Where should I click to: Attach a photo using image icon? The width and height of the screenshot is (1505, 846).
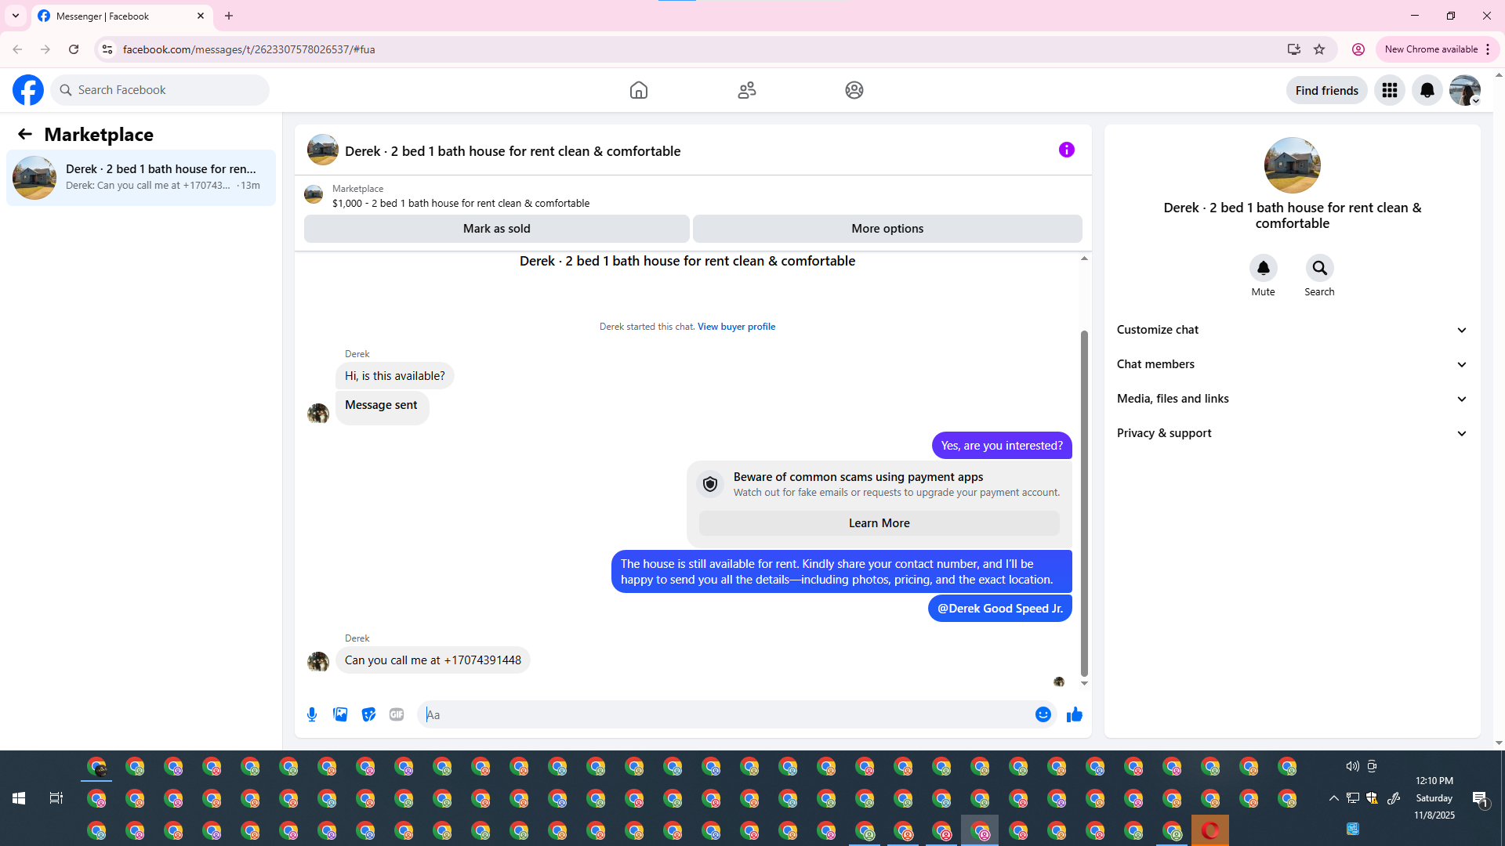pos(340,714)
